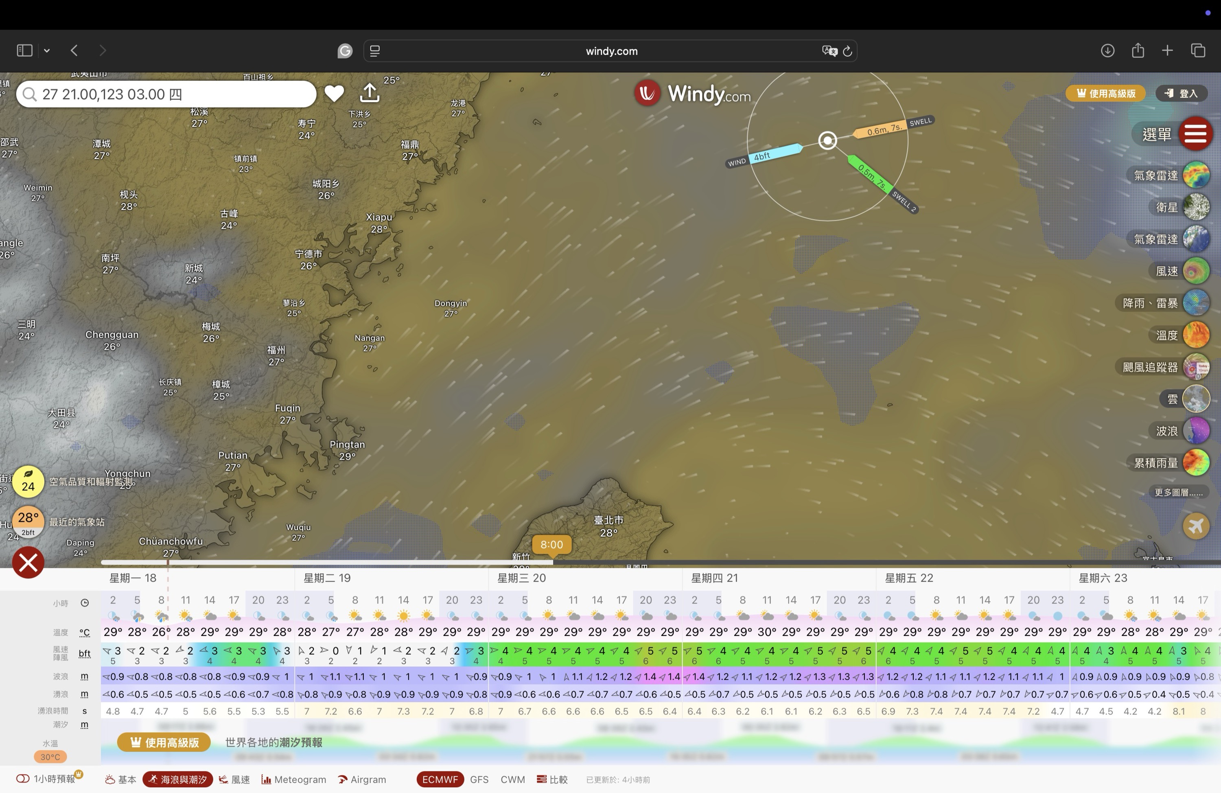Select the 溫度 temperature layer icon
Viewport: 1221px width, 793px height.
tap(1196, 335)
